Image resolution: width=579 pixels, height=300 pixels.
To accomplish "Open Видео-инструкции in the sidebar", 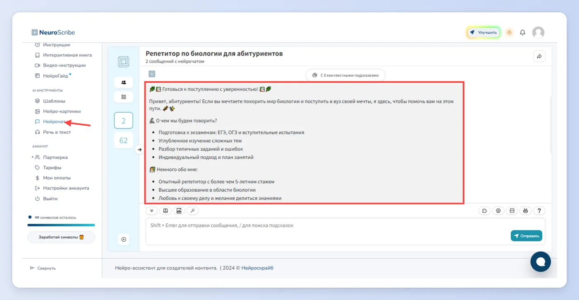I will (x=60, y=65).
